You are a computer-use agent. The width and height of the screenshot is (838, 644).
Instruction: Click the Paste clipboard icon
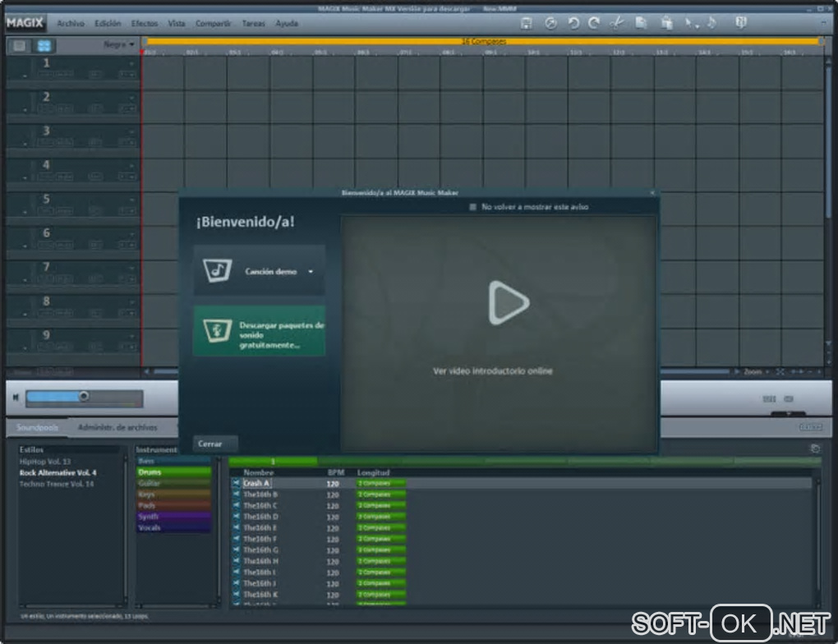[666, 23]
